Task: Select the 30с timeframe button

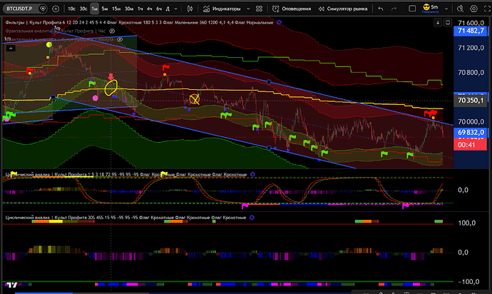Action: 83,9
